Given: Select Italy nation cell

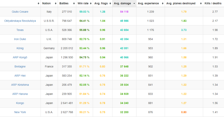Looking at the screenshot, I should click(x=49, y=12).
